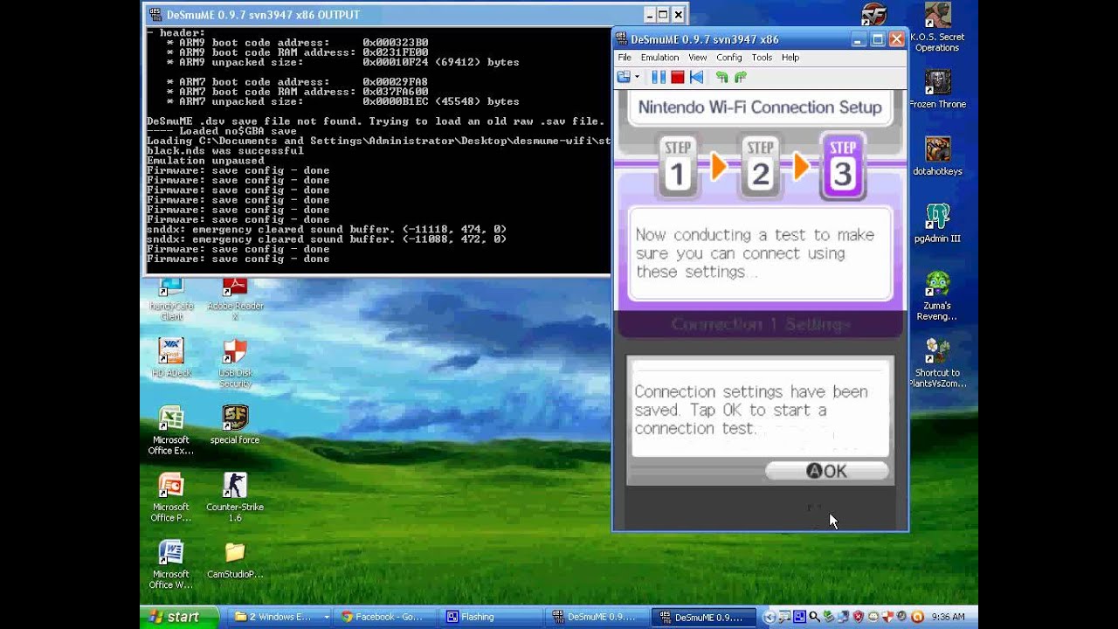Click the Step 1 indicator
The width and height of the screenshot is (1118, 629).
coord(677,166)
